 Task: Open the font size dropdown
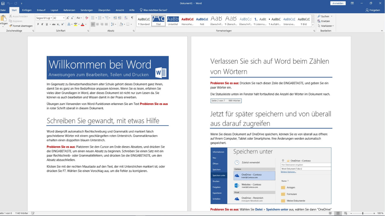point(63,18)
